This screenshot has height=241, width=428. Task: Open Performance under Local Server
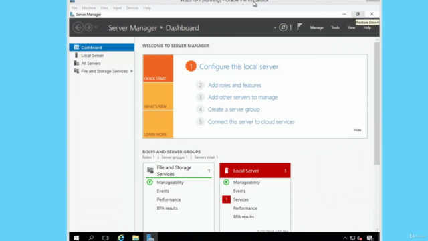click(245, 208)
